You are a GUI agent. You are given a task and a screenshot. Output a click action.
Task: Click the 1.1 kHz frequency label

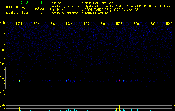[x=2, y=36]
